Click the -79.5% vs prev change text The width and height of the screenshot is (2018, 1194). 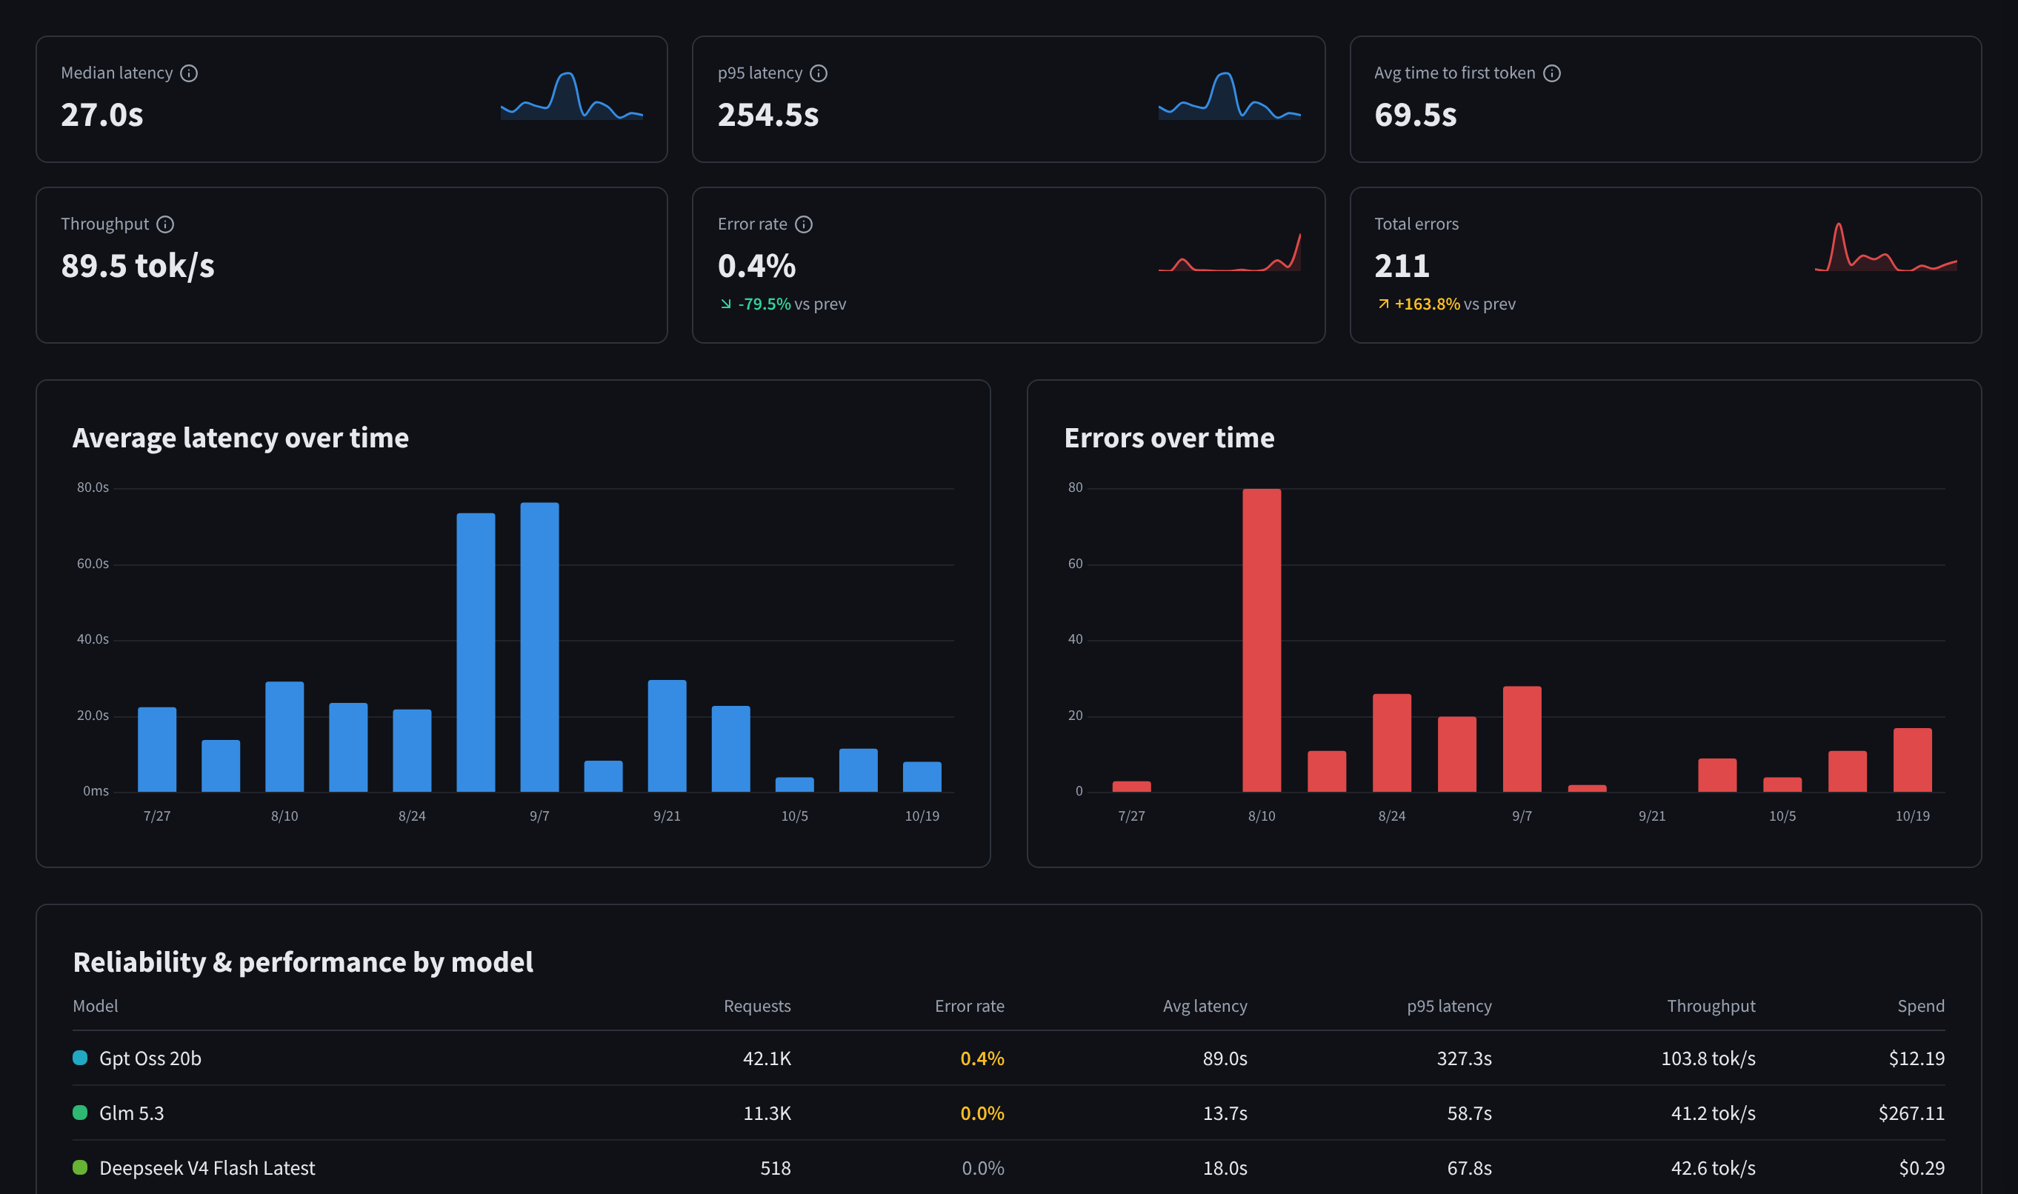coord(792,304)
